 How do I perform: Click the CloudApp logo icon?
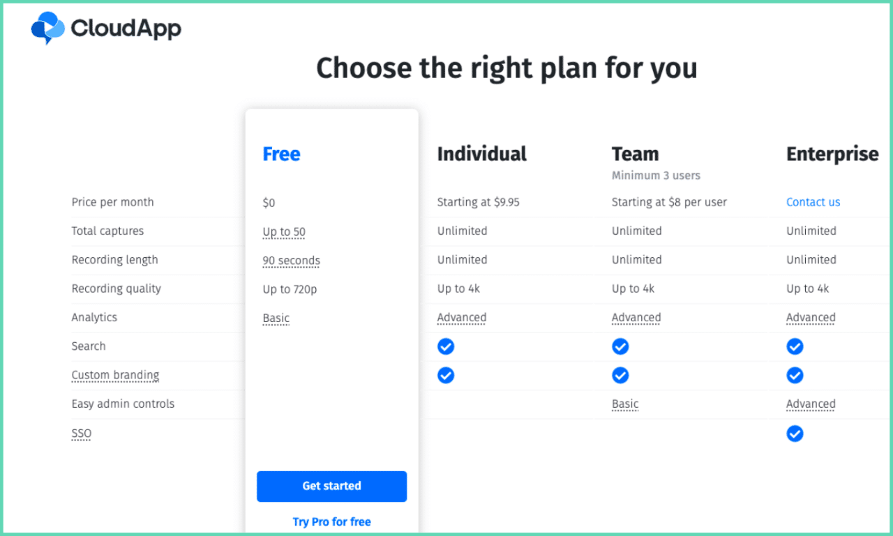coord(48,28)
